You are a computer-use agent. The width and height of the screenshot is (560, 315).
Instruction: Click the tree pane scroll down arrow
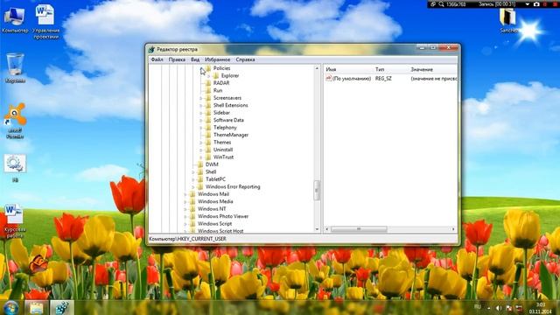click(x=317, y=229)
